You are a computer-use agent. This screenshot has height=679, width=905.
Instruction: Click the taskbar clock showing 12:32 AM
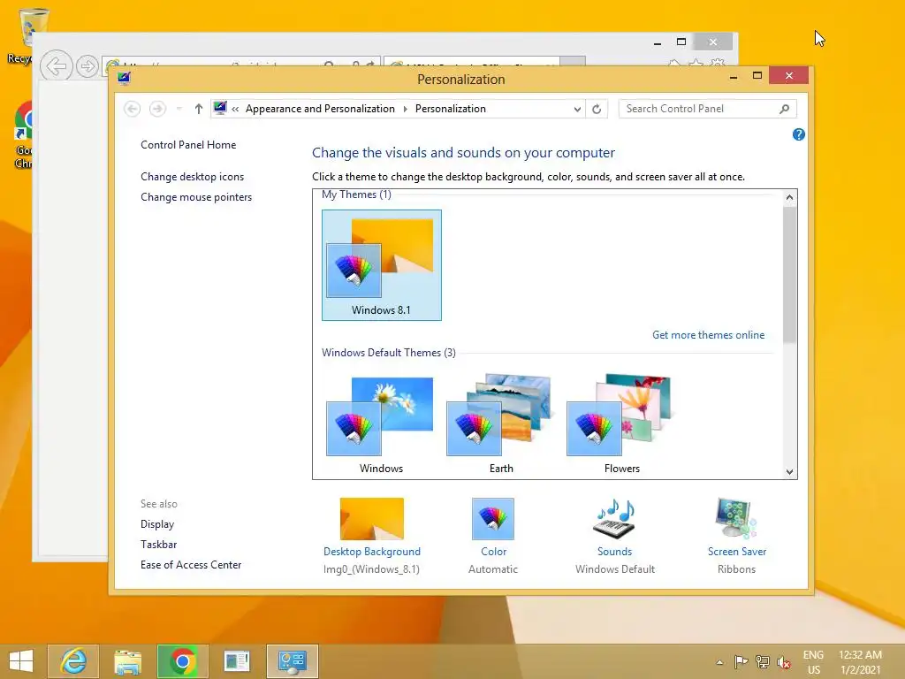(x=860, y=662)
